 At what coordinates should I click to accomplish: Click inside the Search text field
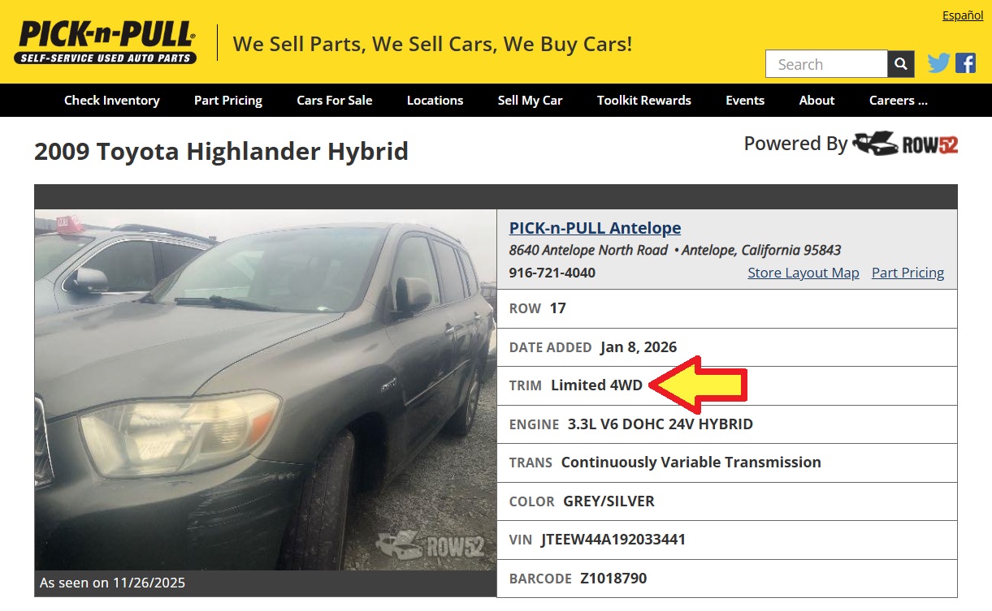[x=826, y=64]
